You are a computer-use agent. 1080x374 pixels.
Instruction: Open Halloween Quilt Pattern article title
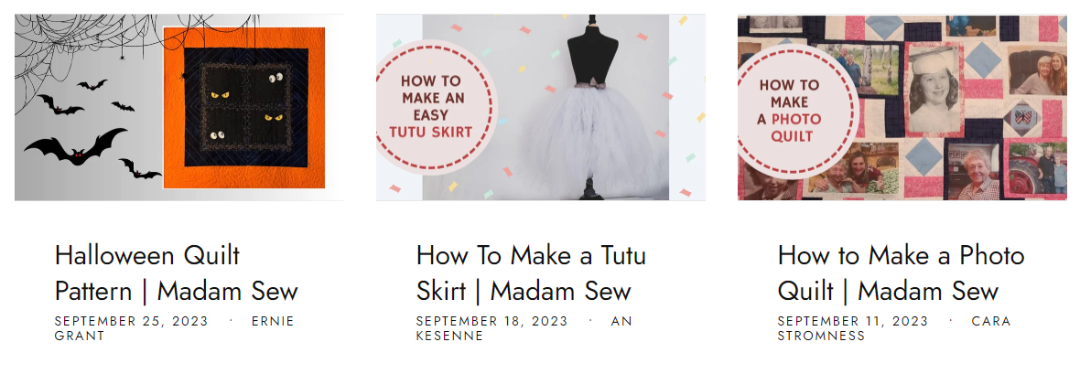pyautogui.click(x=177, y=273)
